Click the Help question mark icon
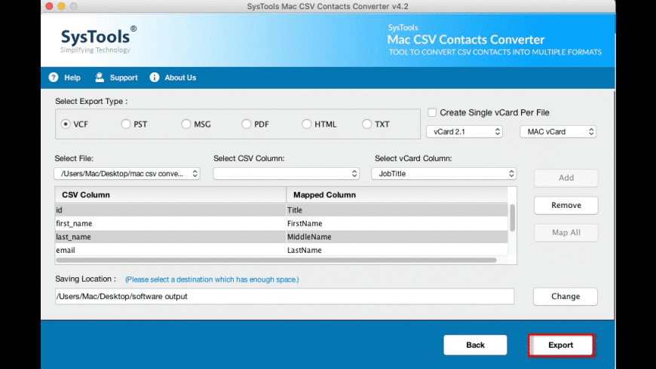The height and width of the screenshot is (369, 656). [x=53, y=78]
